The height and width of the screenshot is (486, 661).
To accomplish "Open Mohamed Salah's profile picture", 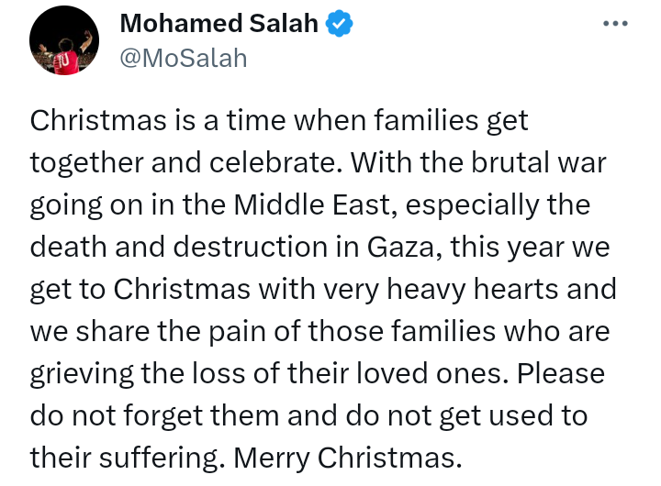I will [64, 40].
